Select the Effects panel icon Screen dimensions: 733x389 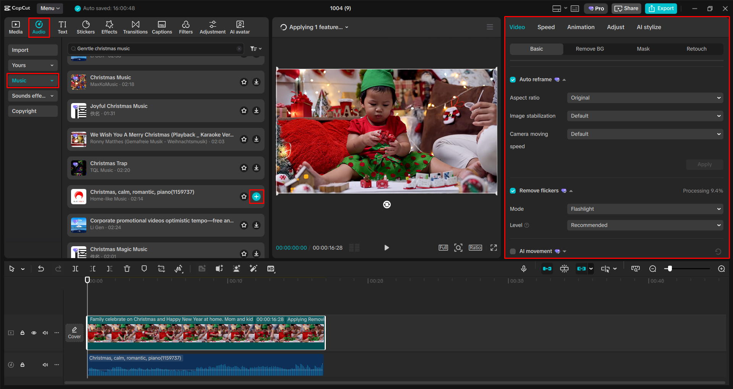point(109,27)
